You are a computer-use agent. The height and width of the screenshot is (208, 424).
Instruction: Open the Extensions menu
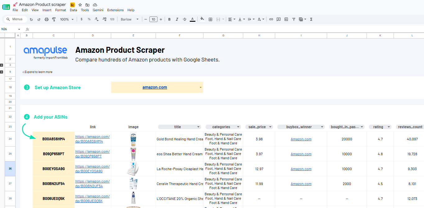116,10
